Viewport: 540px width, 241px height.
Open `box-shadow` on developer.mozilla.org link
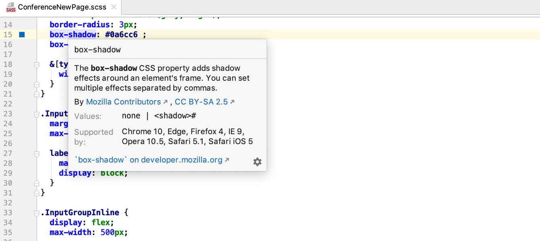(148, 160)
